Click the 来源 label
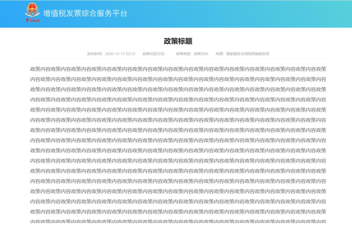352x230 pixels. (x=220, y=54)
